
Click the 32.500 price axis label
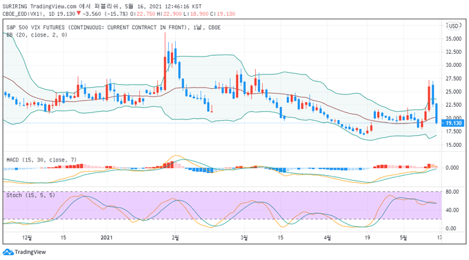click(453, 52)
